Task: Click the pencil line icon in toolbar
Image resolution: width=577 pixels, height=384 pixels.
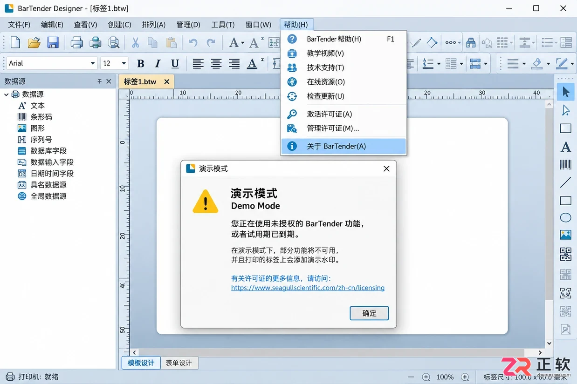Action: click(x=415, y=42)
